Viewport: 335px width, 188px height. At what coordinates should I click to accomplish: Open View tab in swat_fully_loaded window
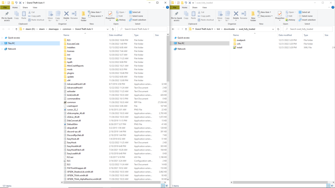click(204, 7)
